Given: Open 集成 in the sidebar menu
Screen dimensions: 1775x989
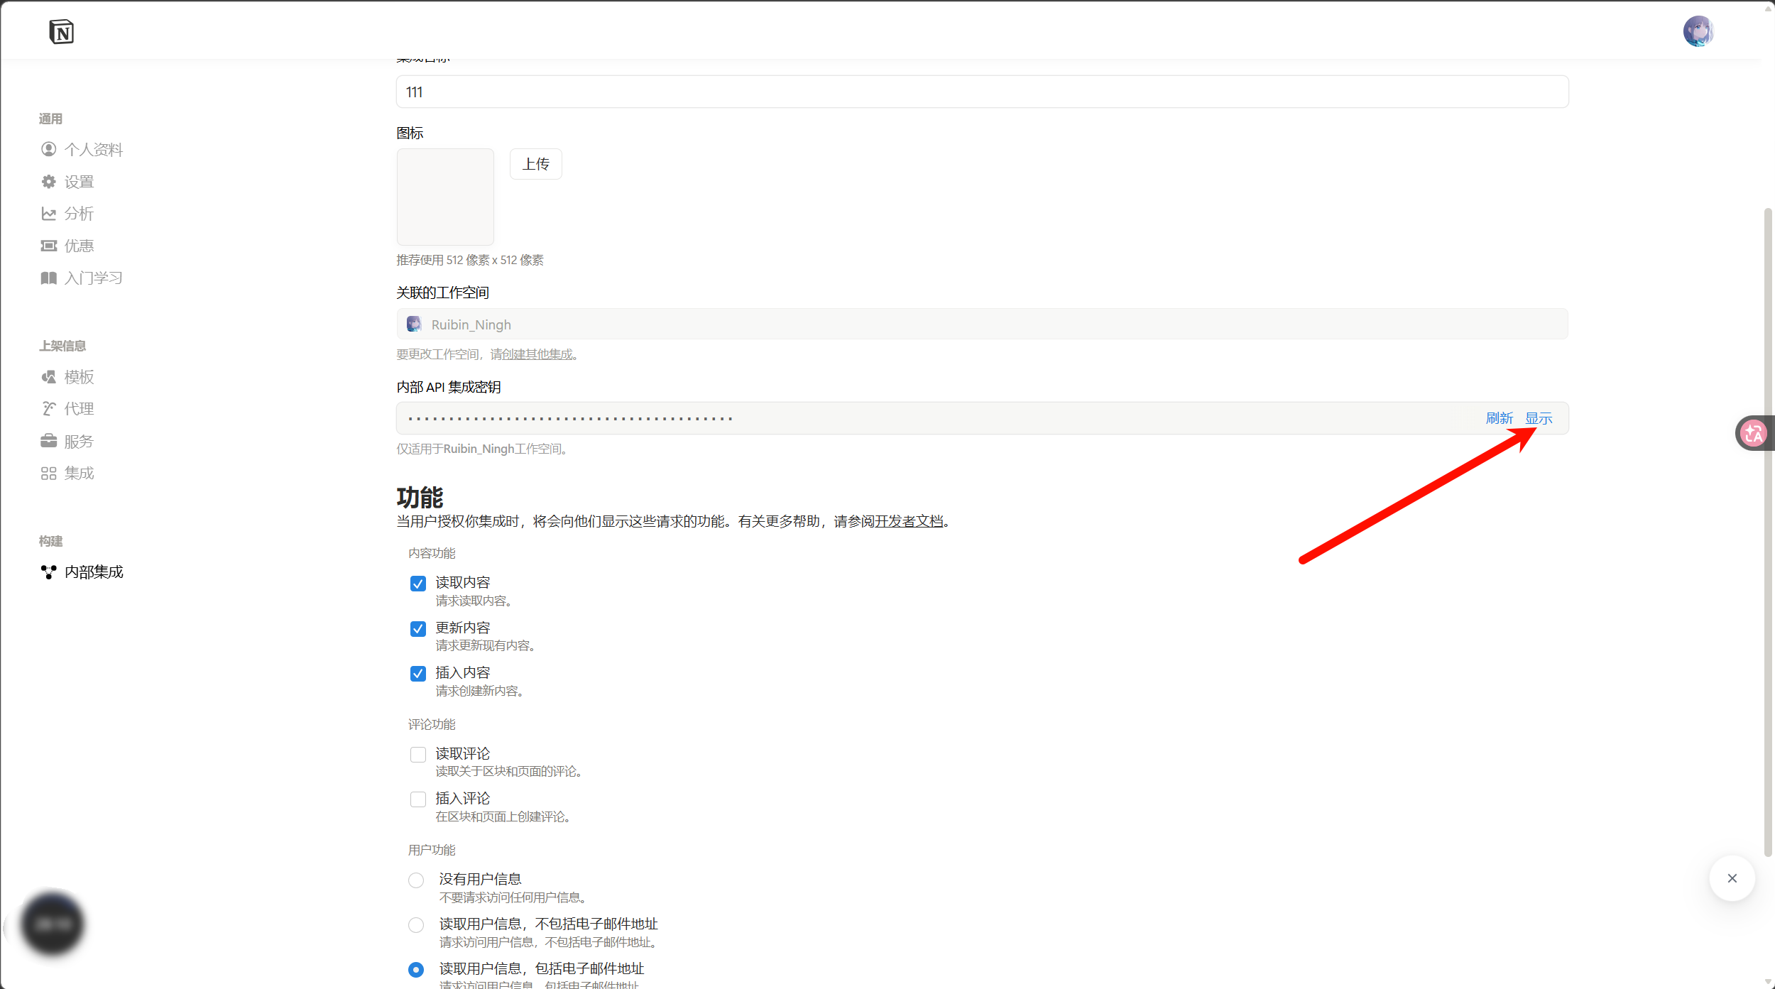Looking at the screenshot, I should [79, 474].
